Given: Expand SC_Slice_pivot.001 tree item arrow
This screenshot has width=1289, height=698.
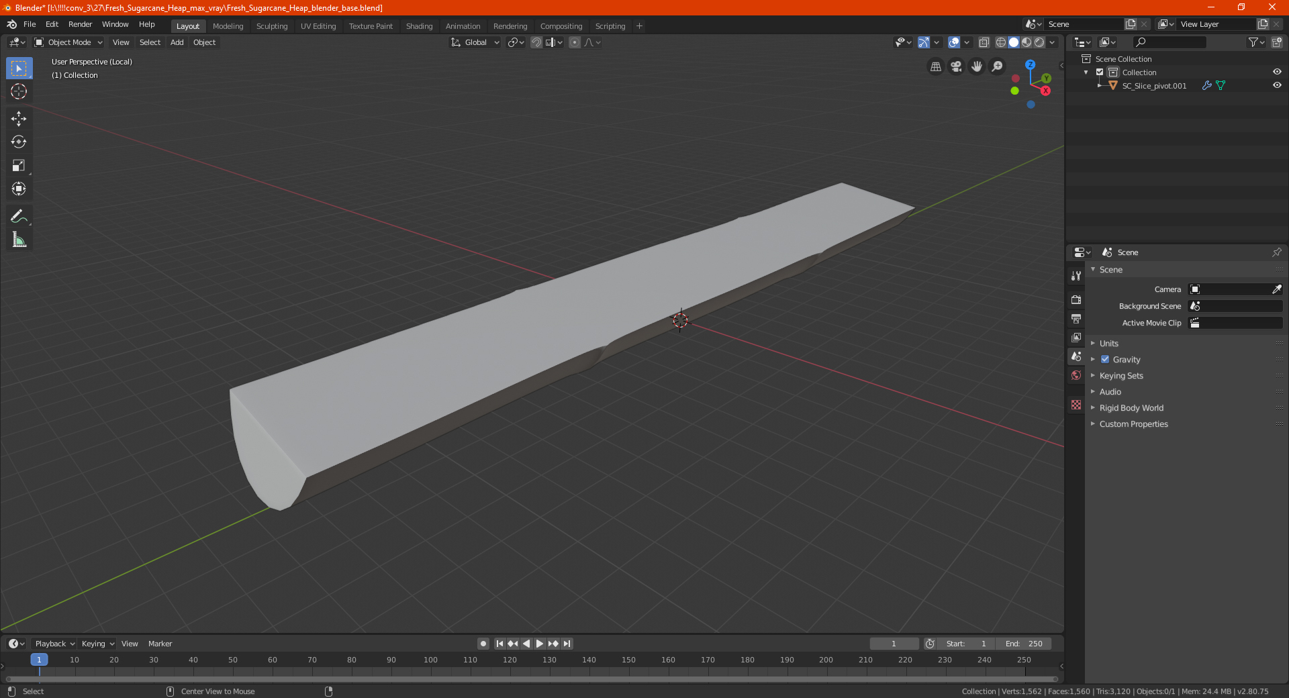Looking at the screenshot, I should pyautogui.click(x=1100, y=85).
